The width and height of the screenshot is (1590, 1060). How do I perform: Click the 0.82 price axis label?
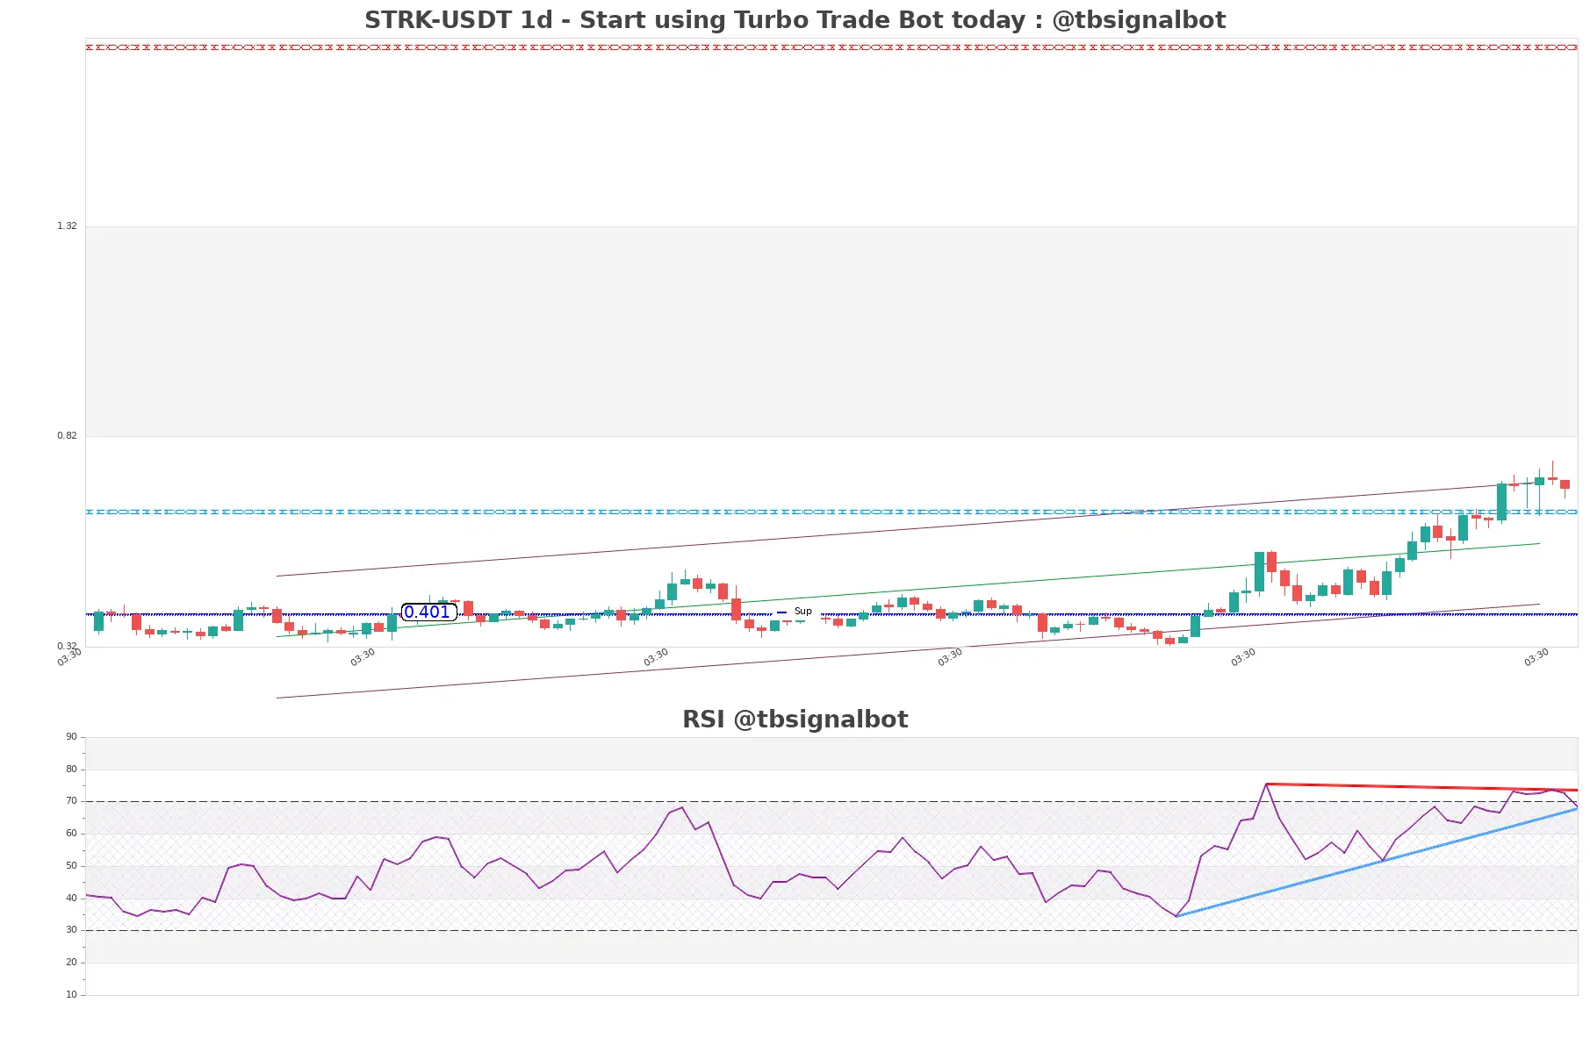click(x=67, y=436)
